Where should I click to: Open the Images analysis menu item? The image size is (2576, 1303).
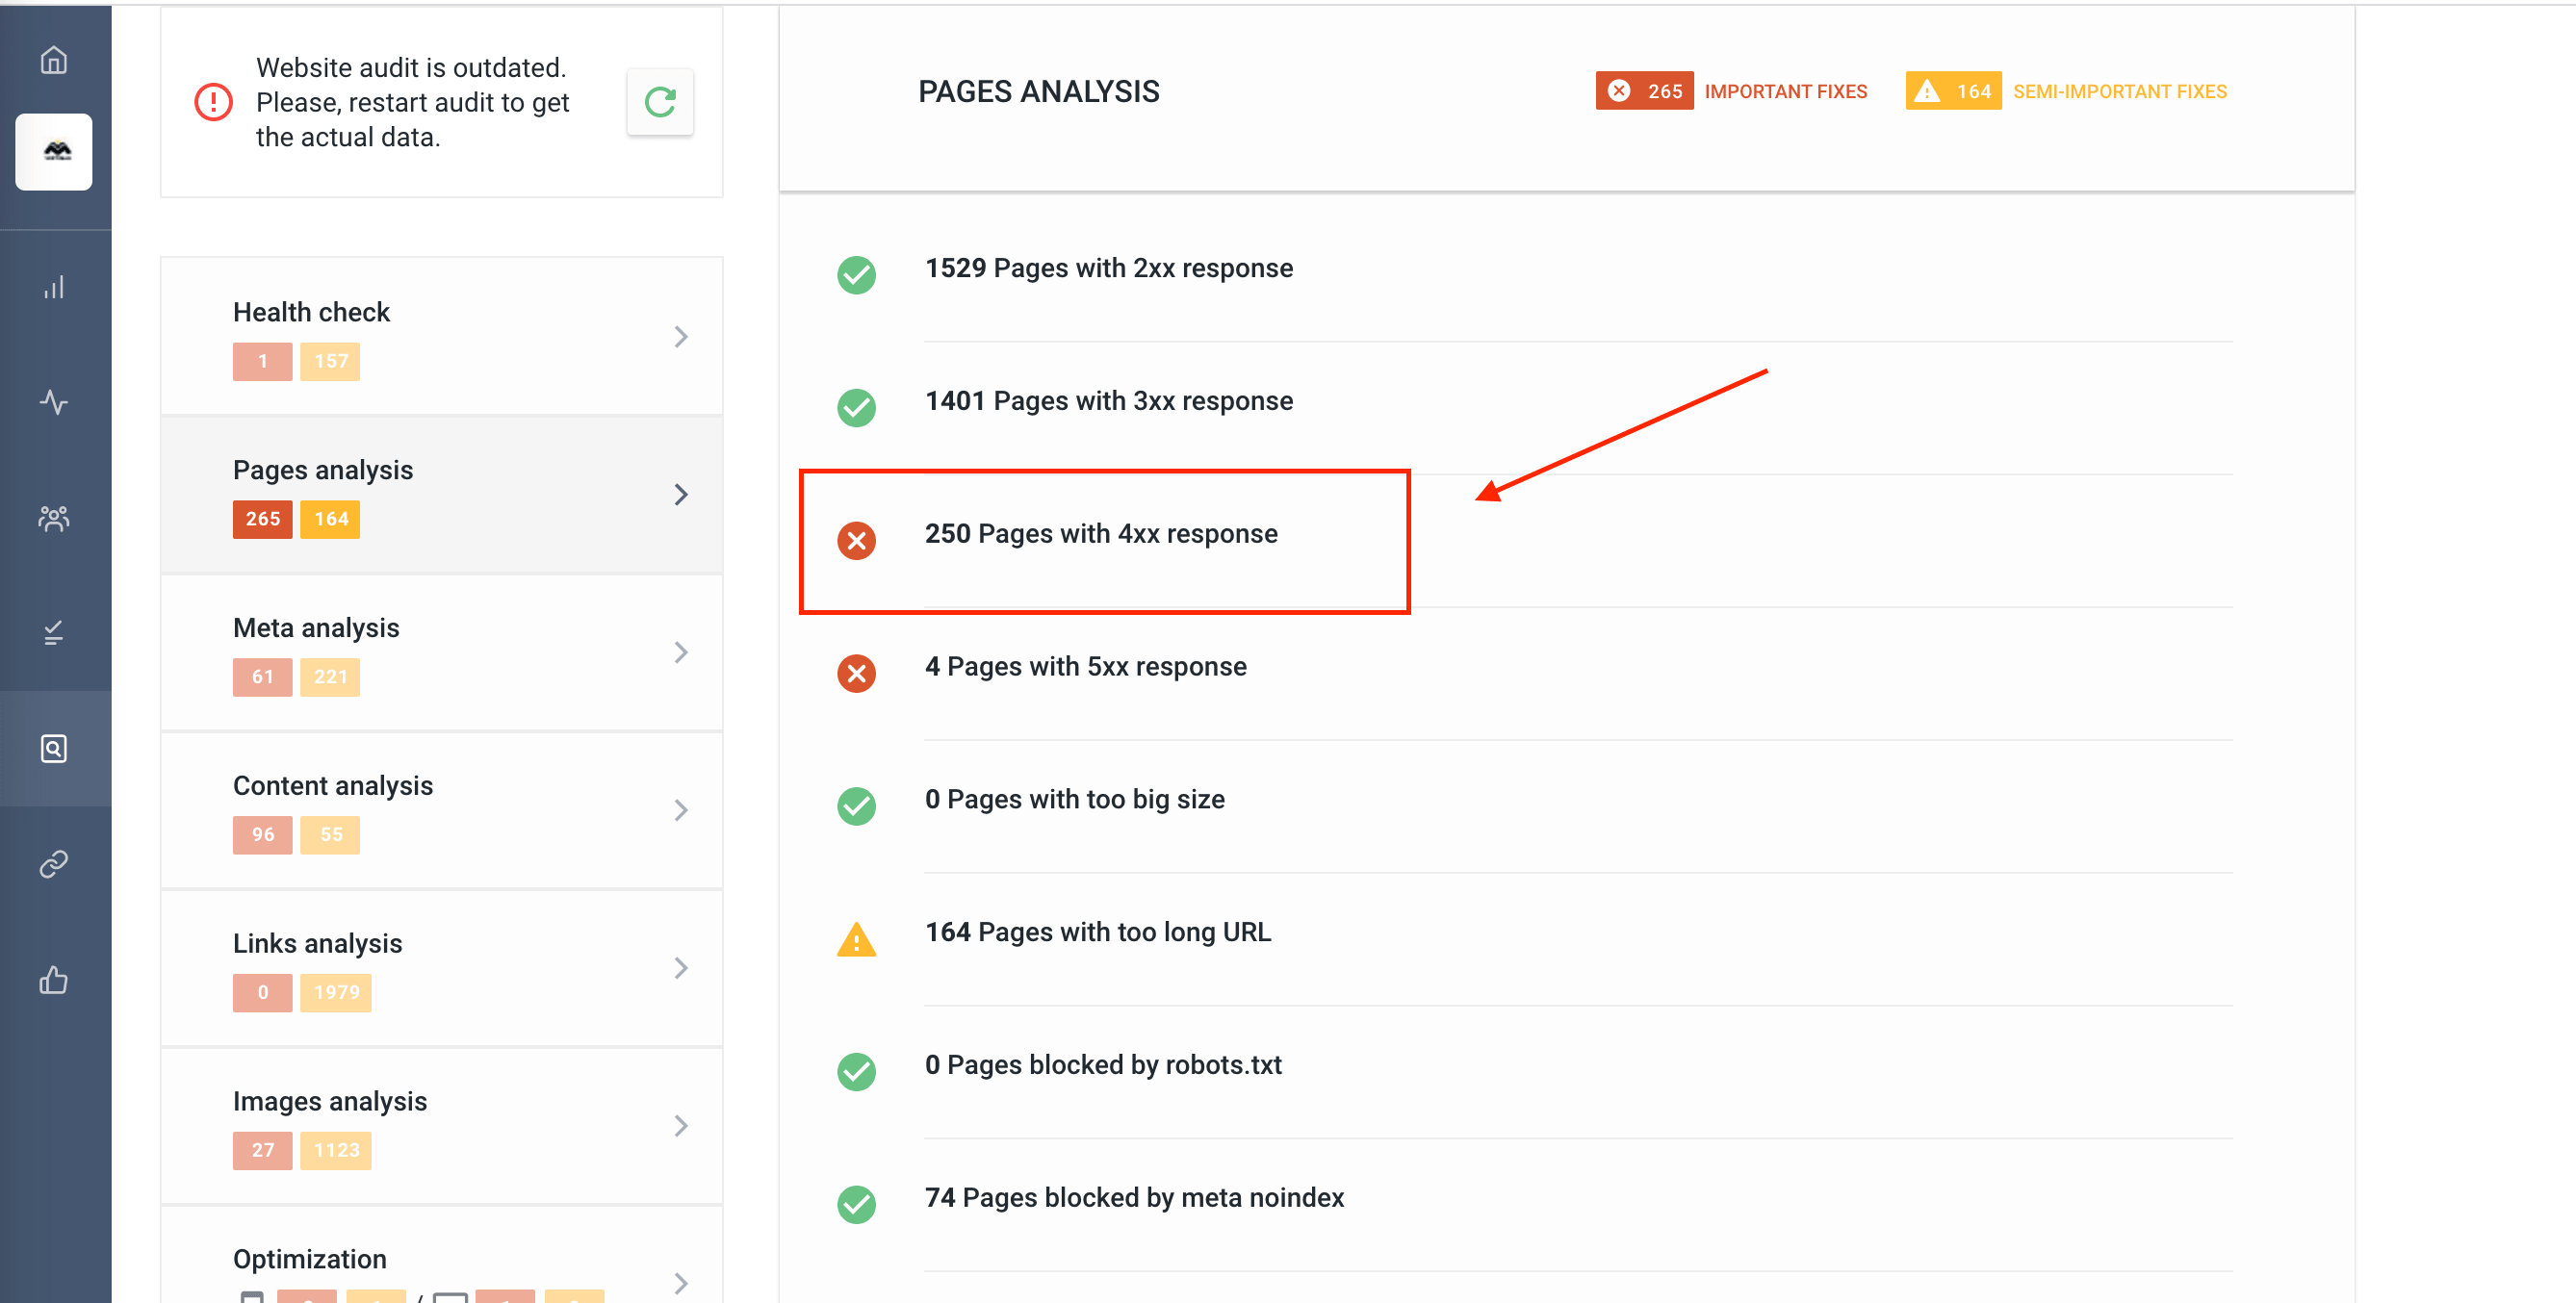click(329, 1101)
